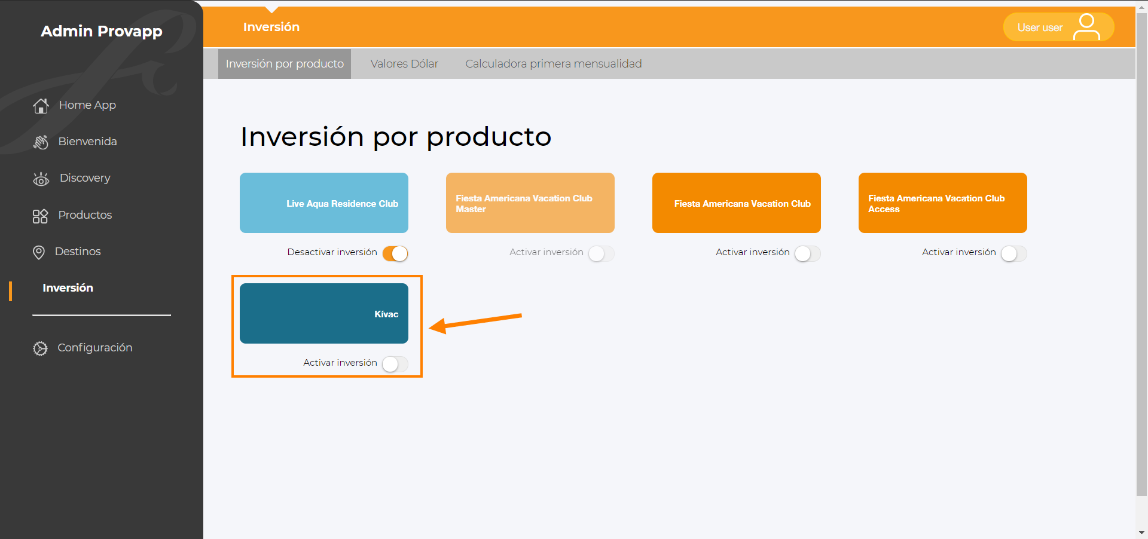Open Configuración from the sidebar

(x=94, y=348)
